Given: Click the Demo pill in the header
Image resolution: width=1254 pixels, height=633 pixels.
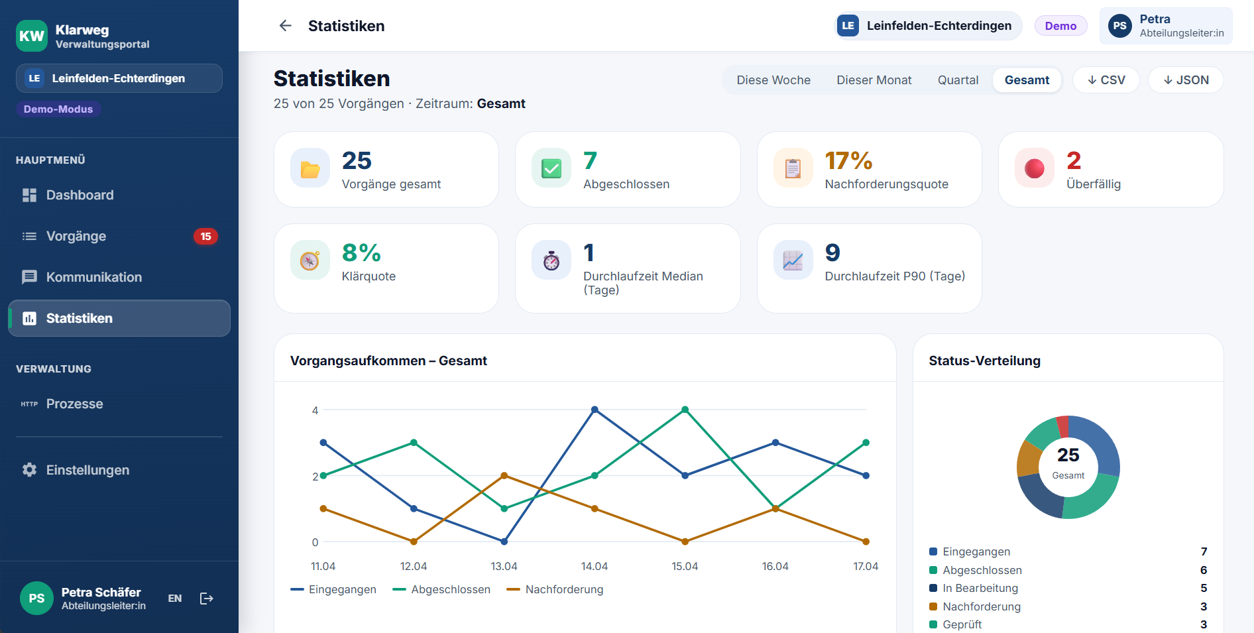Looking at the screenshot, I should point(1060,26).
